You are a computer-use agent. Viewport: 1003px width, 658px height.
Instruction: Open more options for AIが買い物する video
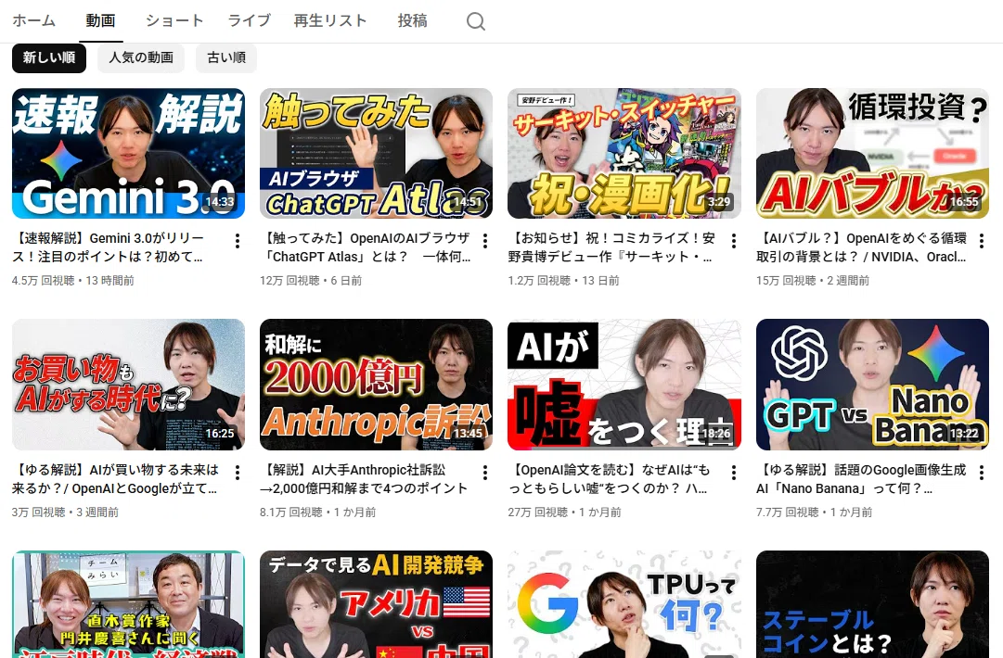tap(238, 472)
